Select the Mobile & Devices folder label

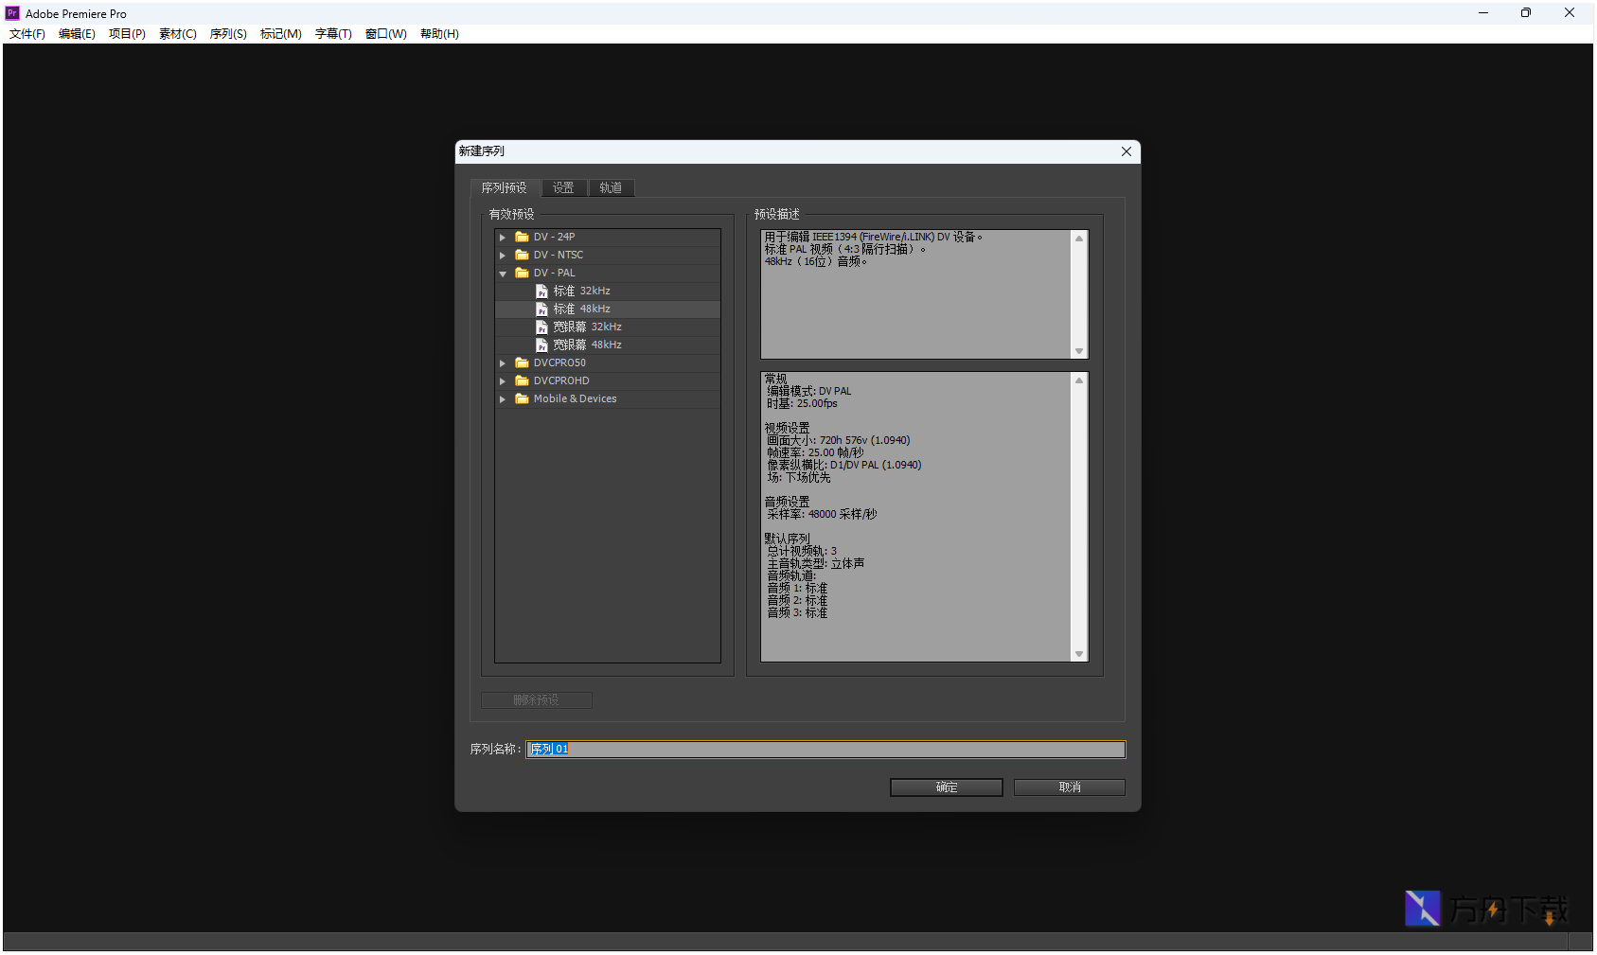575,399
